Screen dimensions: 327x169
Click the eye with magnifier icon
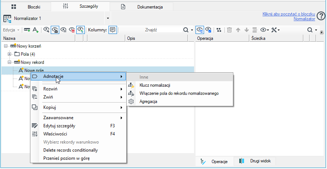46,30
